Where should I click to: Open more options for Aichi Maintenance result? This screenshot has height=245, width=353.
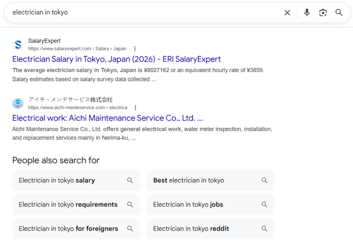coord(135,108)
